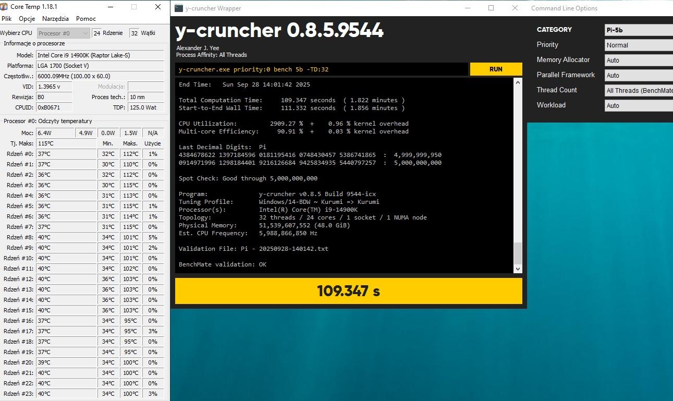Close the y-cruncher Wrapper window
673x401 pixels.
tap(515, 8)
